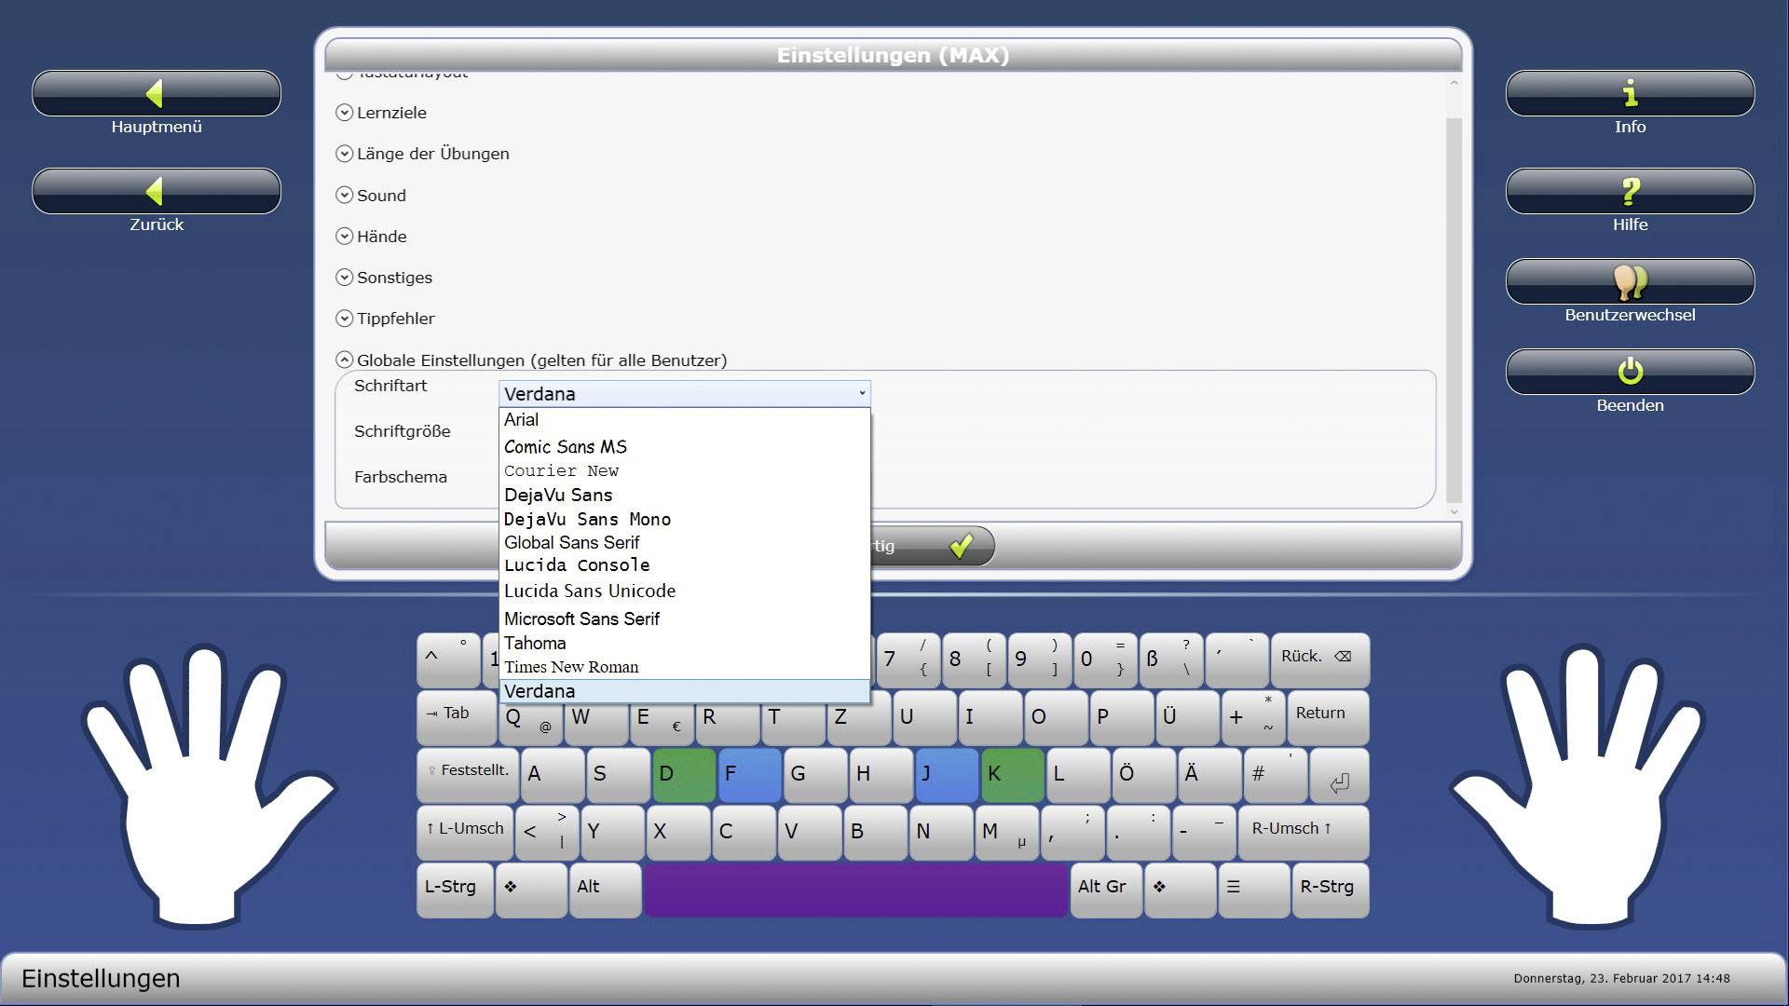Viewport: 1789px width, 1006px height.
Task: Pick Tahoma in the font list
Action: coord(685,643)
